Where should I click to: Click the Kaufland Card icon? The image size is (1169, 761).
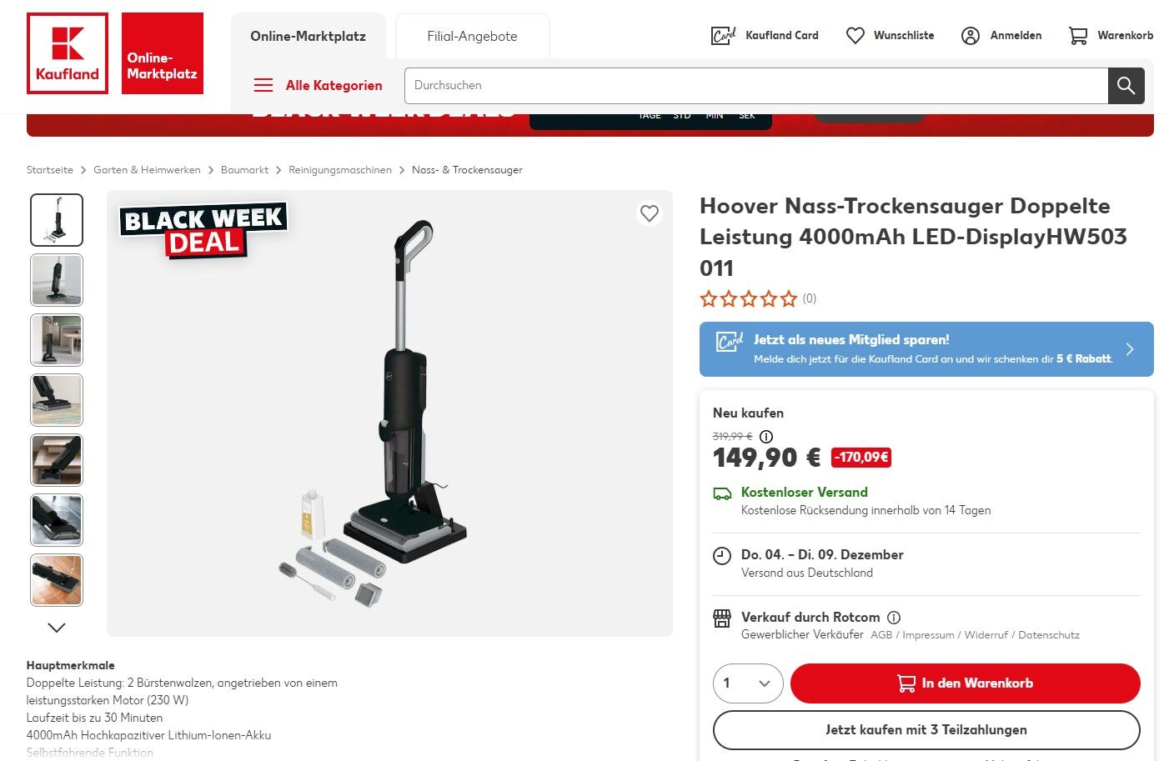coord(723,36)
